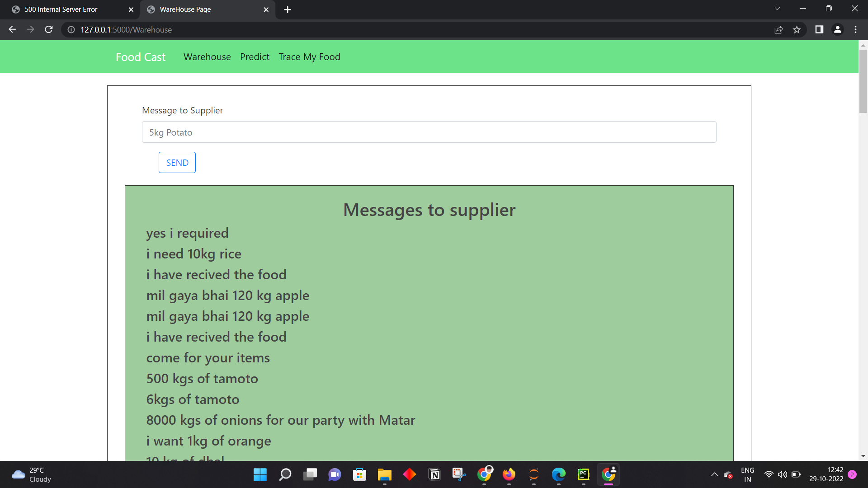Open a new browser tab
868x488 pixels.
pos(288,9)
